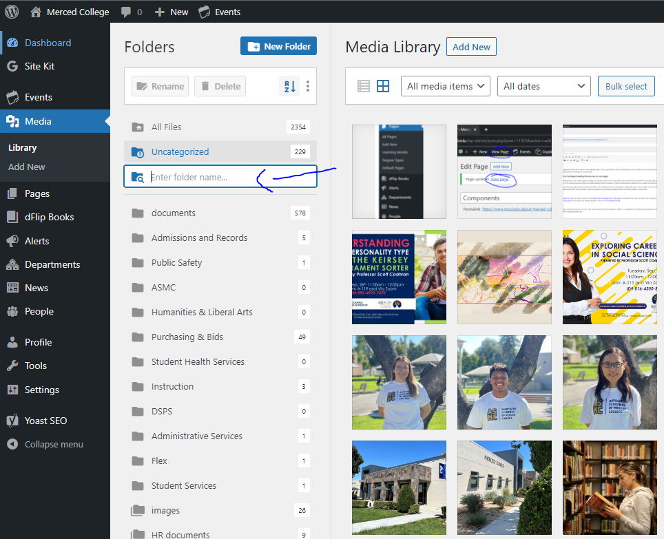Click the Settings sidebar icon
The width and height of the screenshot is (664, 539).
pyautogui.click(x=12, y=390)
